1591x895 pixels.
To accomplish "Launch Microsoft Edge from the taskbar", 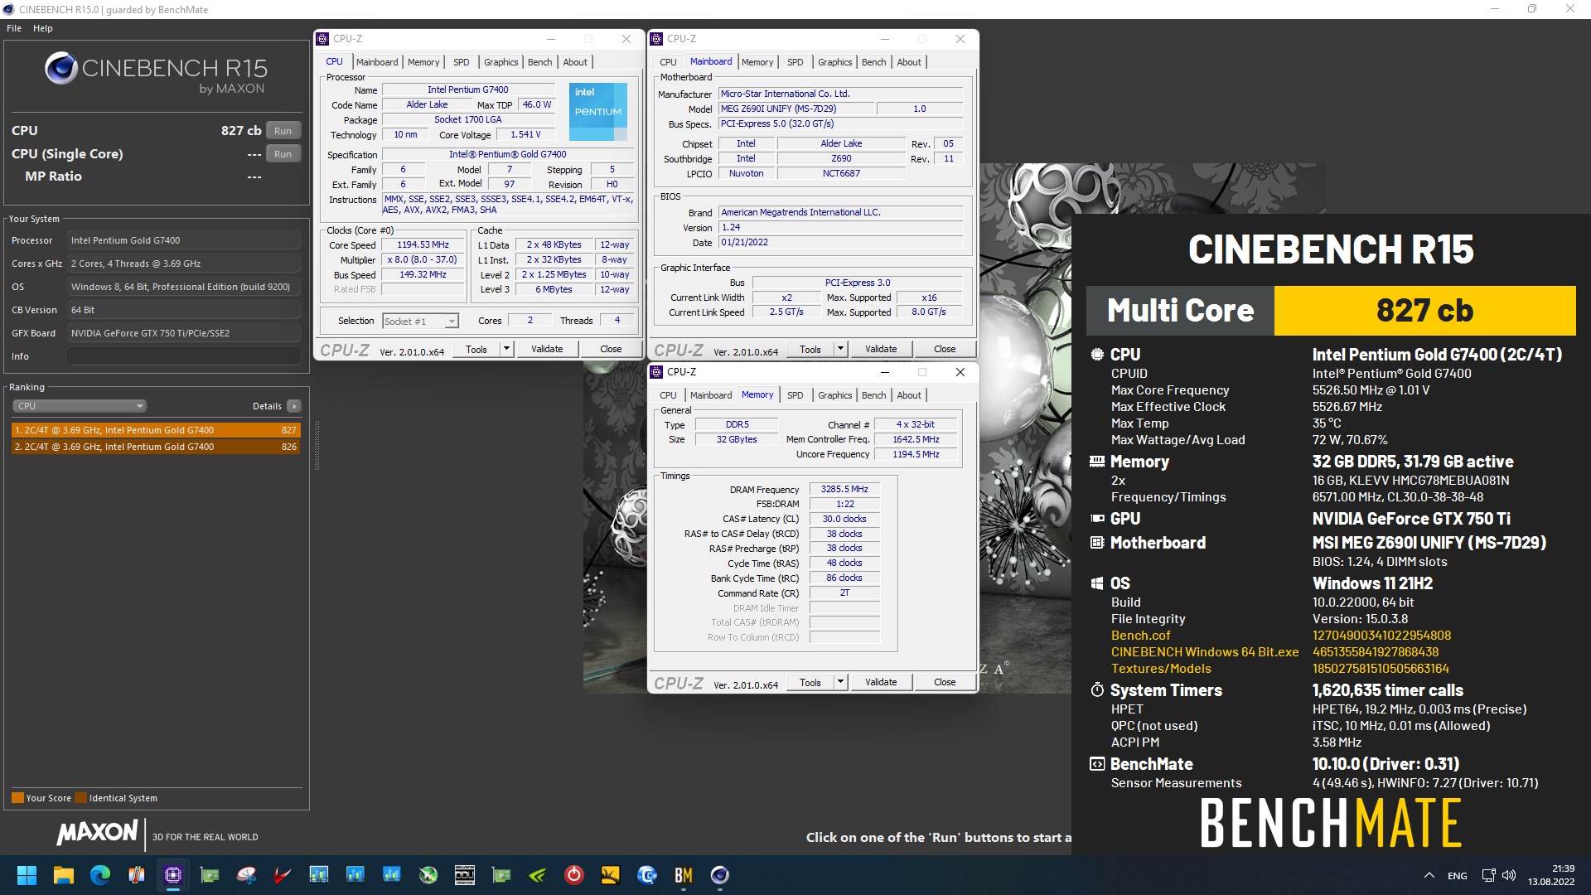I will point(100,875).
